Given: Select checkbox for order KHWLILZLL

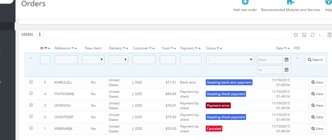Looking at the screenshot, I should click(31, 82).
